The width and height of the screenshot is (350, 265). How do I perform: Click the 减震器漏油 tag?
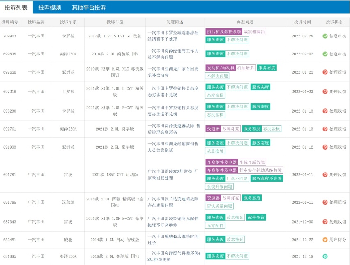[x=254, y=32]
